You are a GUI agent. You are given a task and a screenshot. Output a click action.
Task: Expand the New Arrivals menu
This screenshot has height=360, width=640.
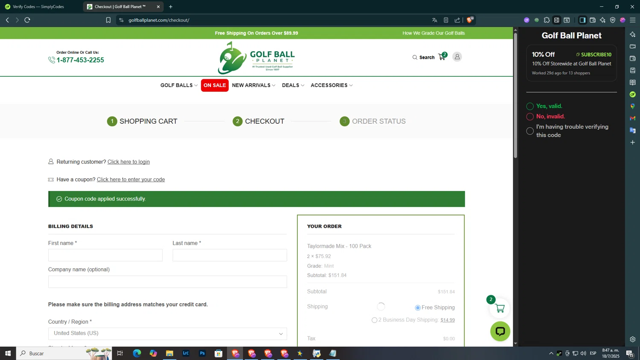pyautogui.click(x=253, y=85)
